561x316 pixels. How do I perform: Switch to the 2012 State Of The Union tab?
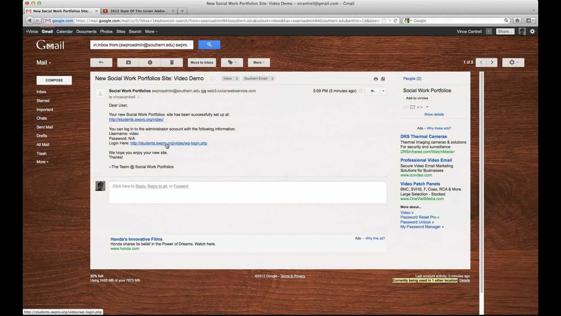[139, 11]
